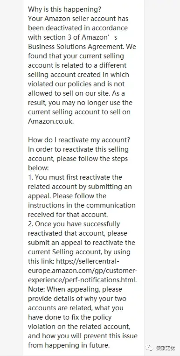The width and height of the screenshot is (180, 356).
Task: Click 'In order to reactivate this selling' line
Action: [78, 149]
